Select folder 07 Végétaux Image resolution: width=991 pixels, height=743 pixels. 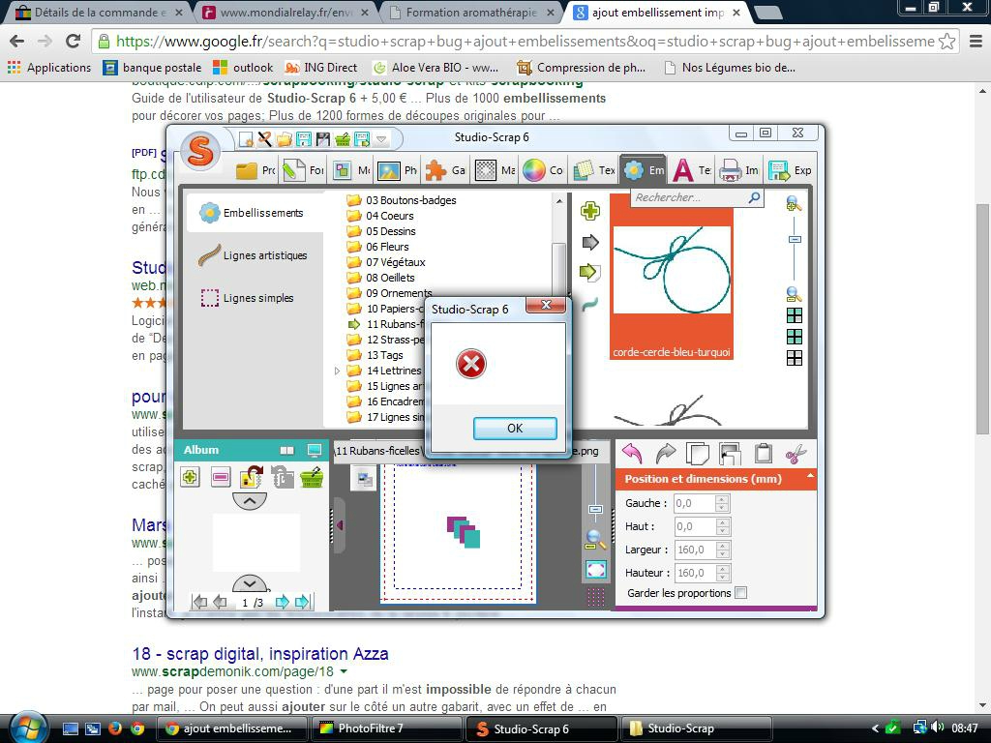tap(386, 262)
